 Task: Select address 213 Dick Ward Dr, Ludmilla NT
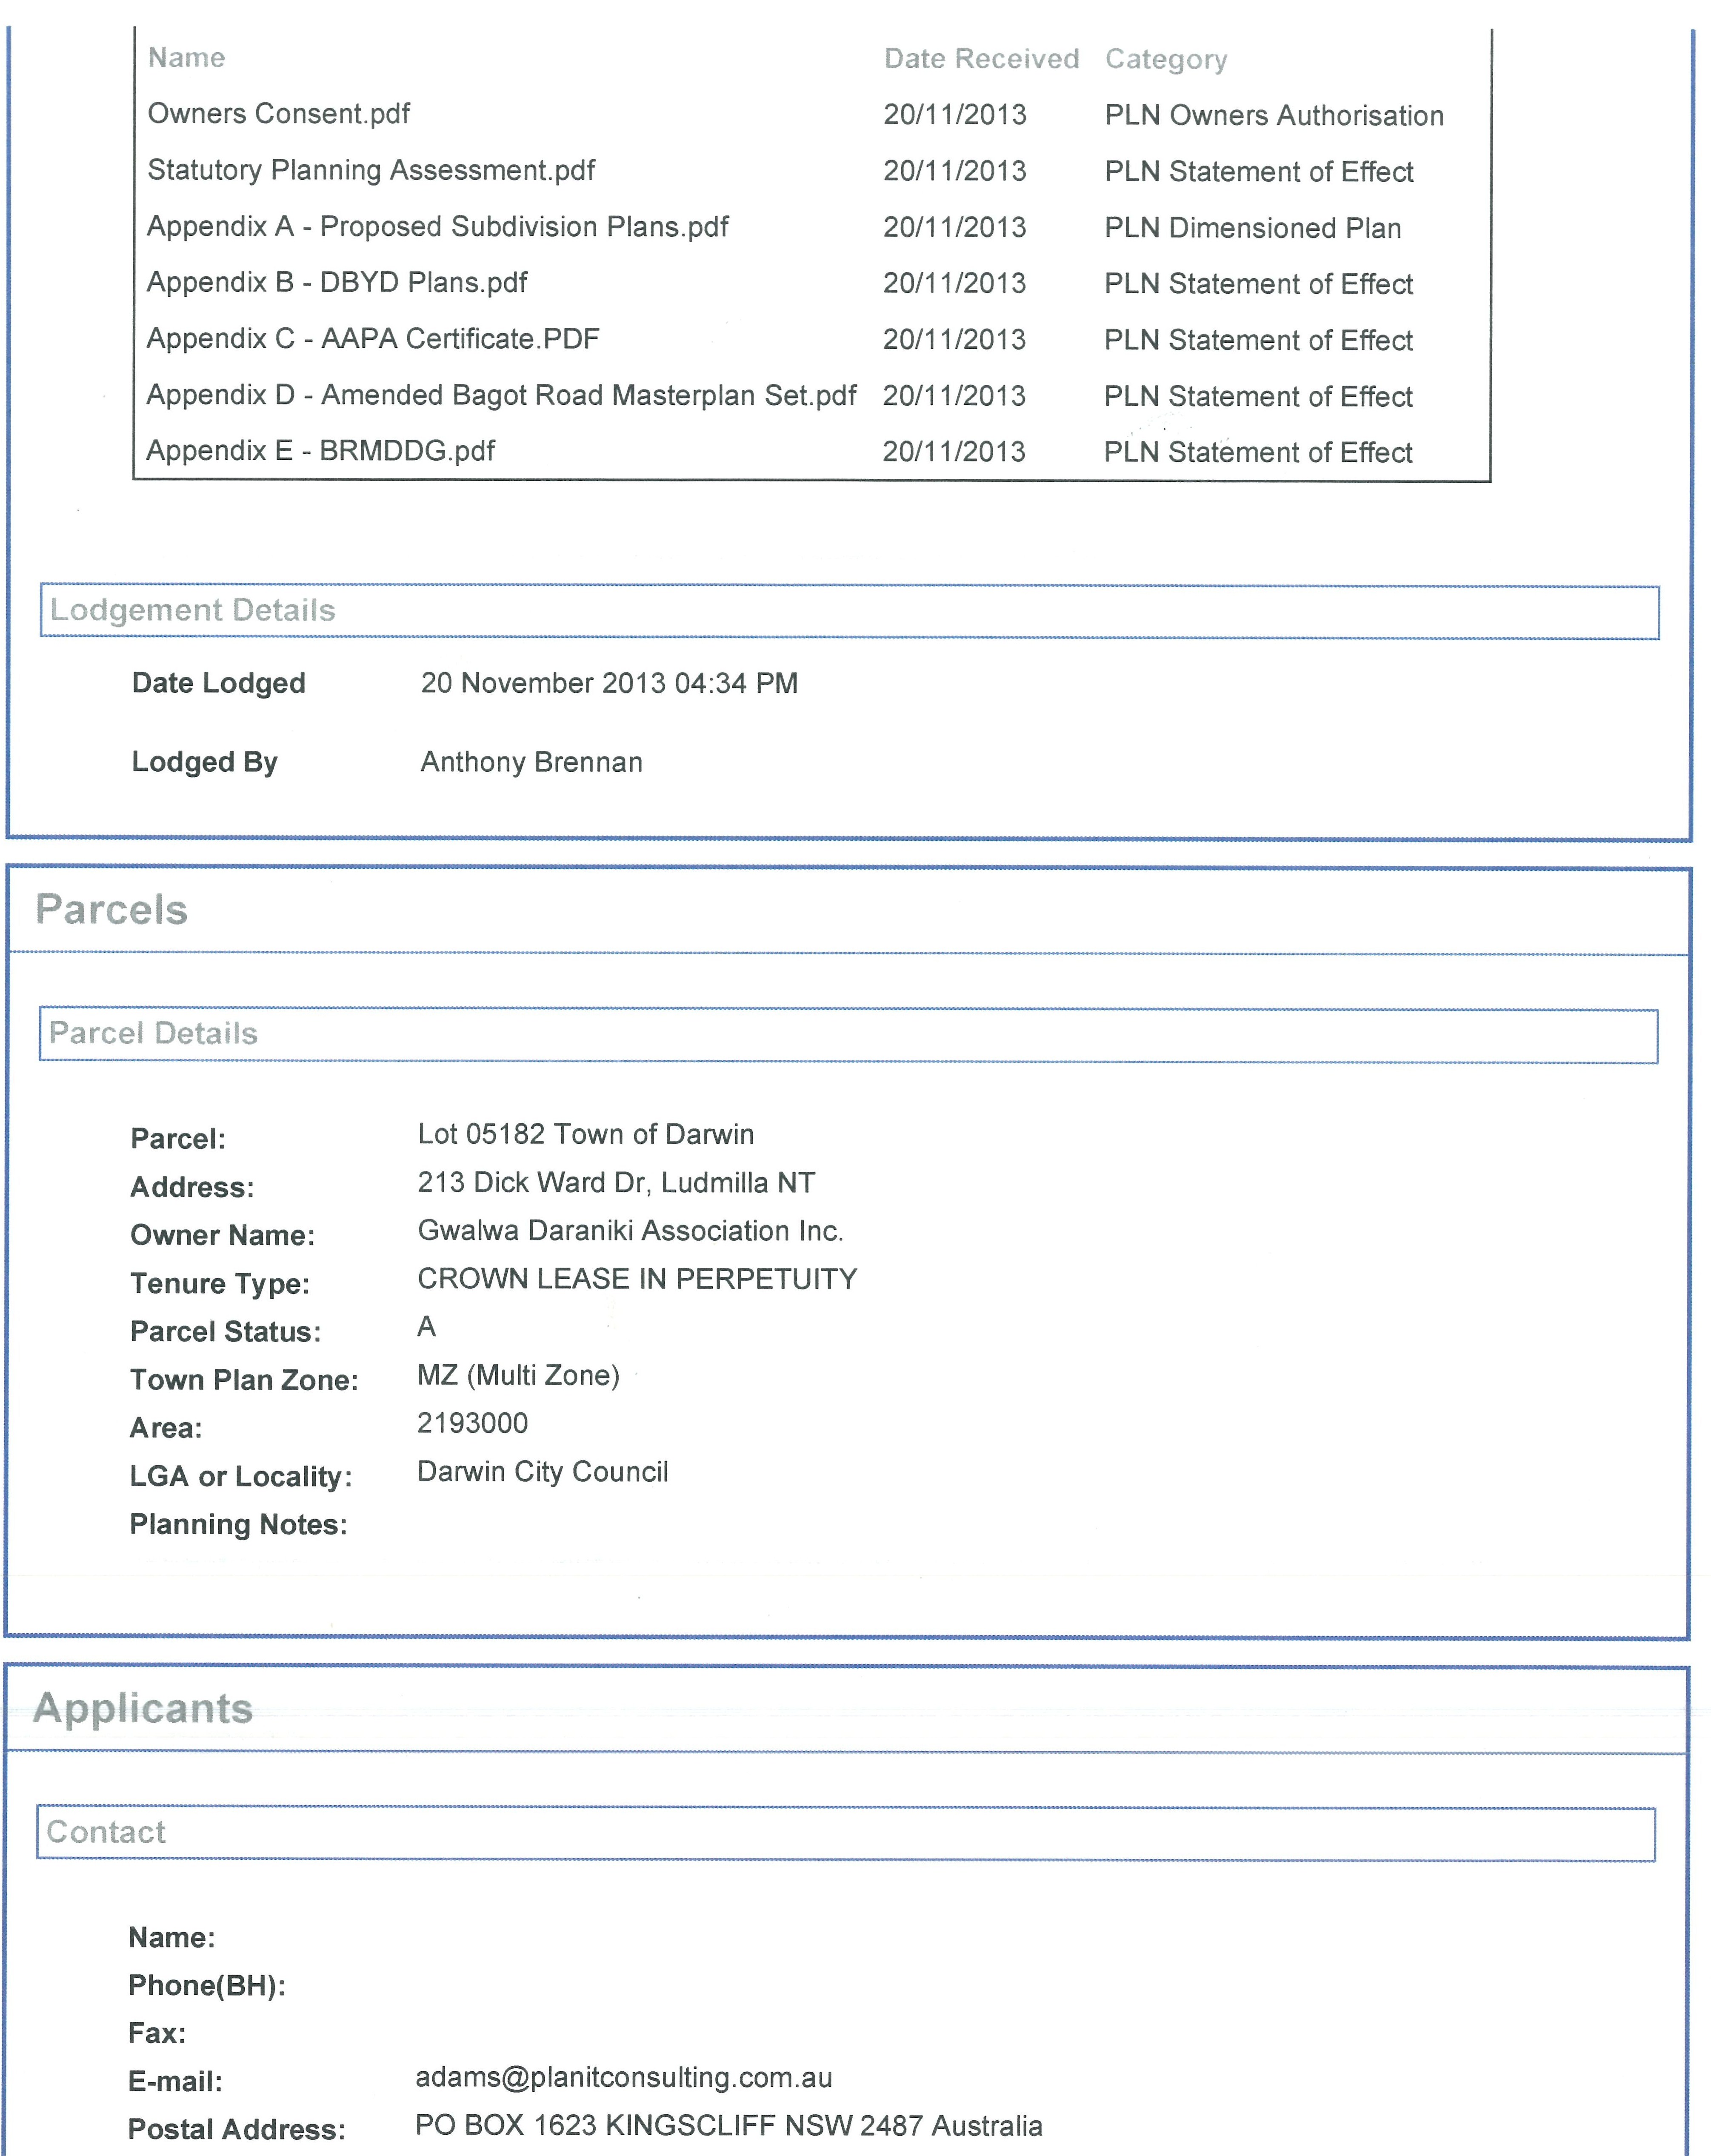pyautogui.click(x=616, y=1183)
